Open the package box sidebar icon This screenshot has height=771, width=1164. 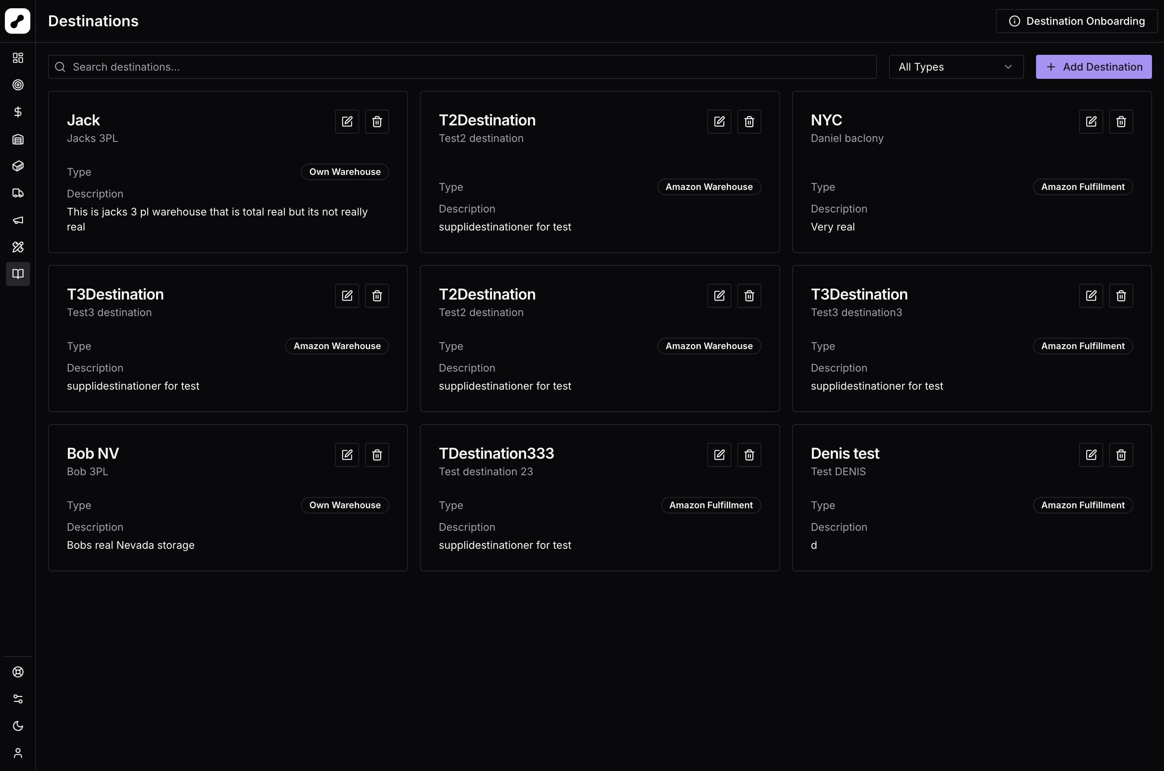click(x=18, y=166)
